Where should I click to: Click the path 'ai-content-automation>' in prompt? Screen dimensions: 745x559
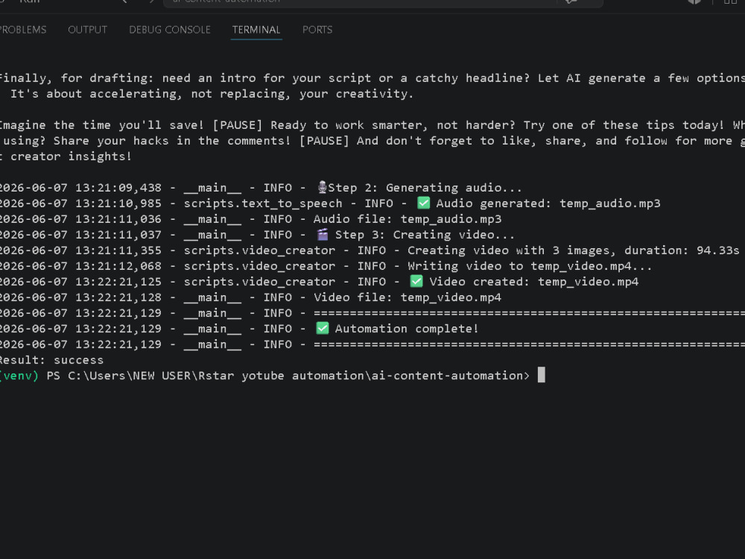pyautogui.click(x=450, y=376)
